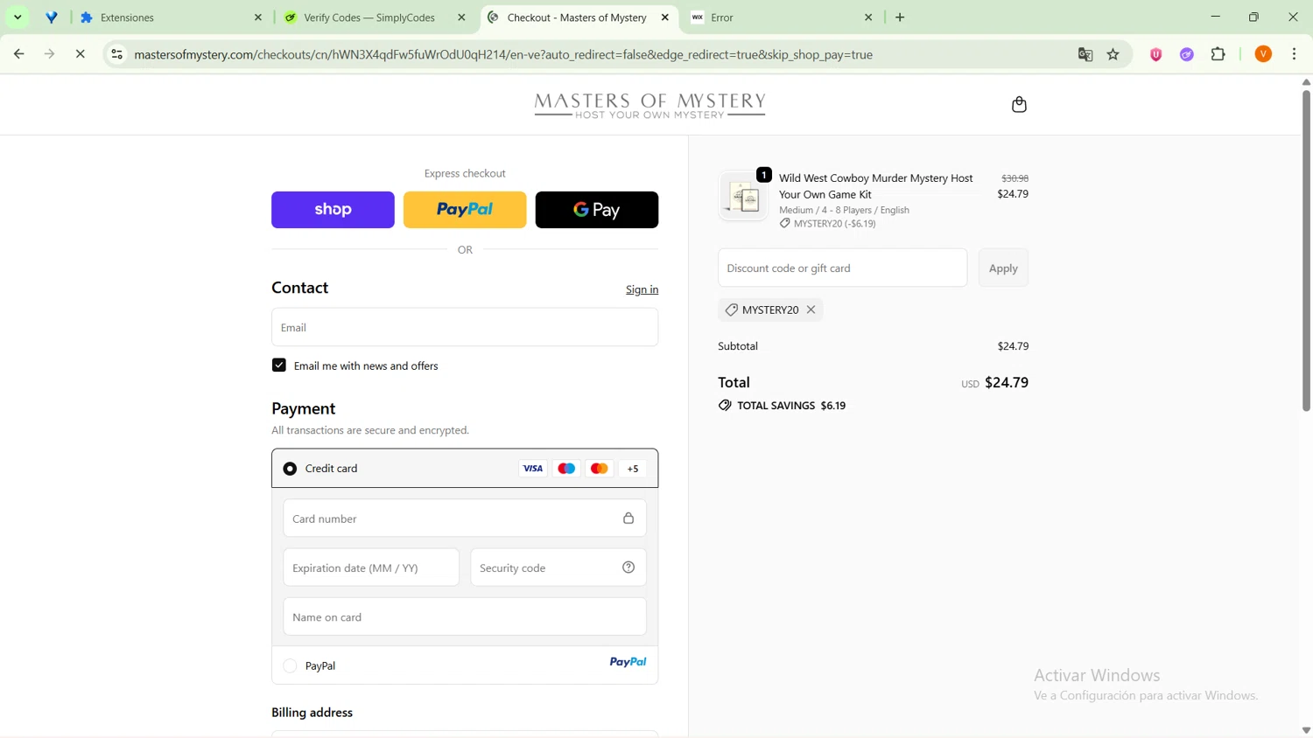1313x738 pixels.
Task: Focus the Email input field
Action: click(465, 328)
